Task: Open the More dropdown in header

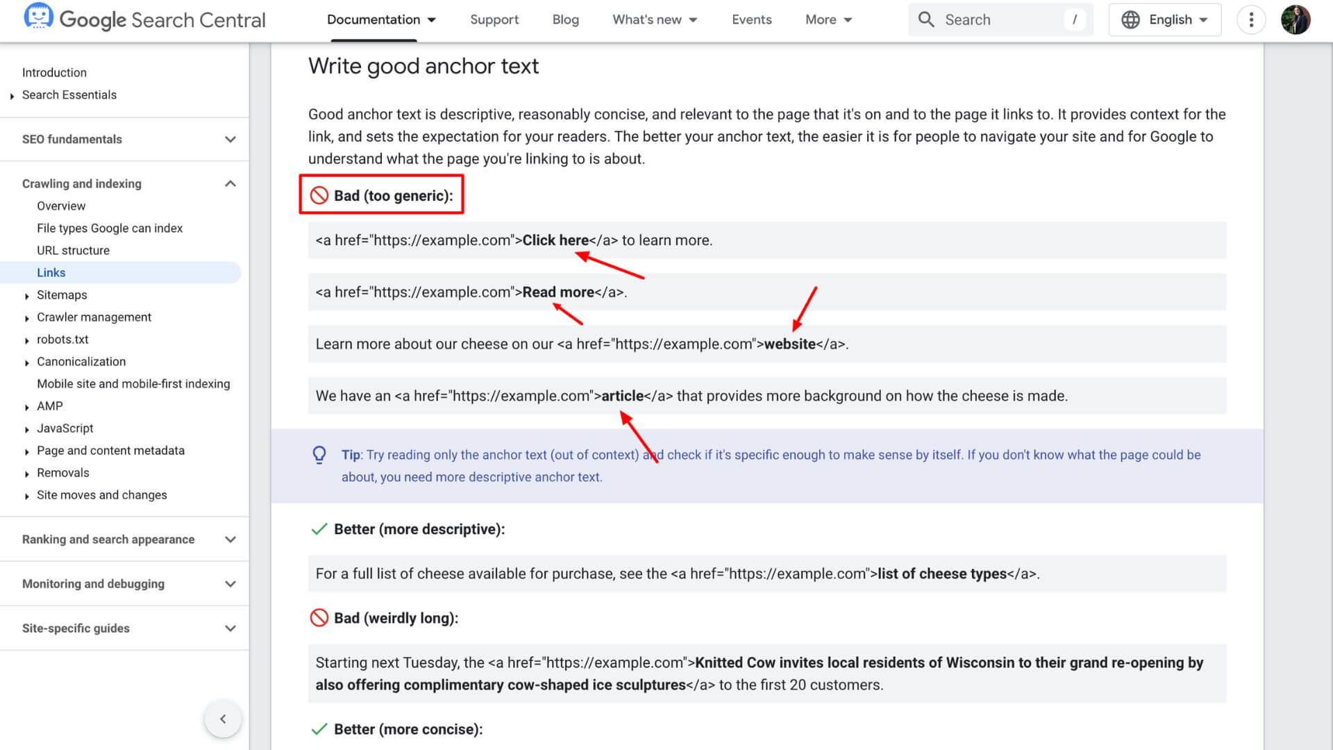Action: (828, 19)
